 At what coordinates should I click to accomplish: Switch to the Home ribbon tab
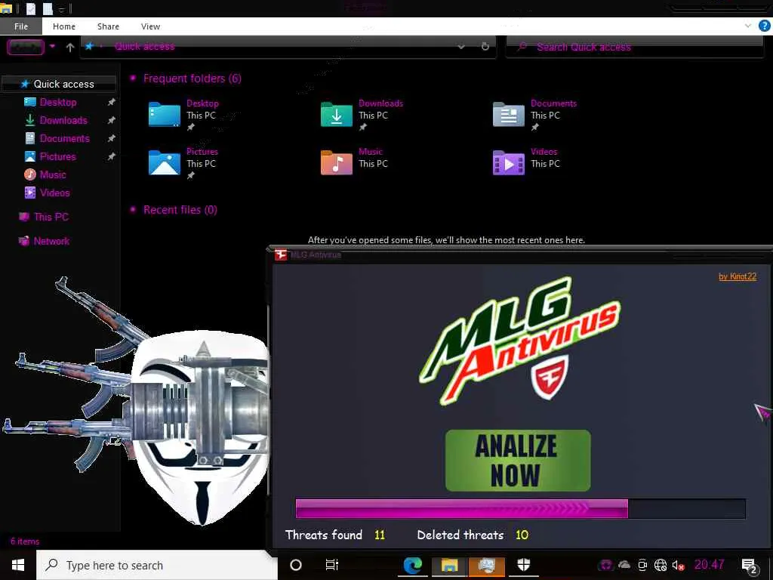(64, 26)
